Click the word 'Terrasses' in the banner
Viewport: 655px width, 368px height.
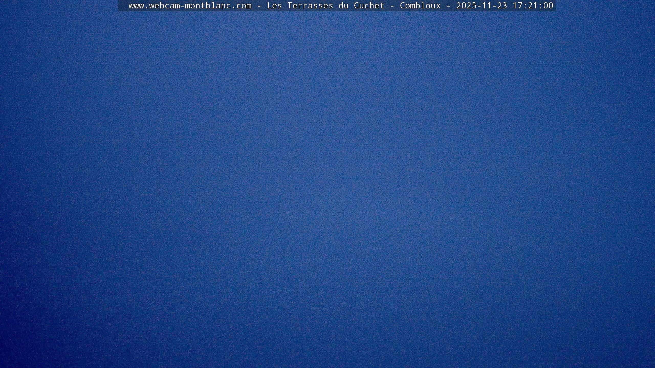tap(310, 6)
